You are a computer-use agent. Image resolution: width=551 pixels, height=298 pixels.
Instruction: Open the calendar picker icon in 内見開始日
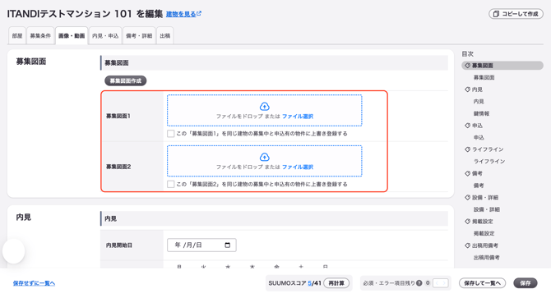(227, 245)
